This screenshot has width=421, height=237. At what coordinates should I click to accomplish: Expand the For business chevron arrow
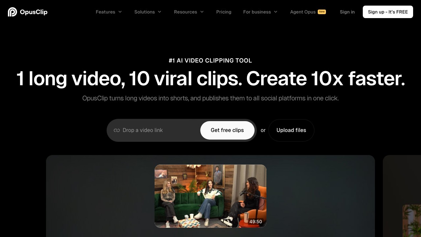click(x=276, y=12)
